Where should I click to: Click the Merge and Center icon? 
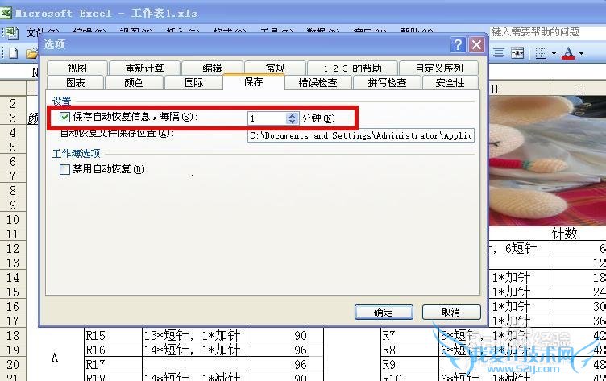(x=517, y=53)
